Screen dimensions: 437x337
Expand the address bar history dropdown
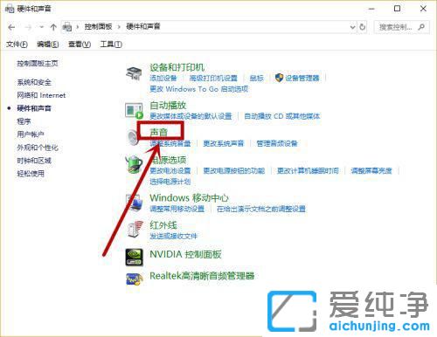pyautogui.click(x=352, y=27)
